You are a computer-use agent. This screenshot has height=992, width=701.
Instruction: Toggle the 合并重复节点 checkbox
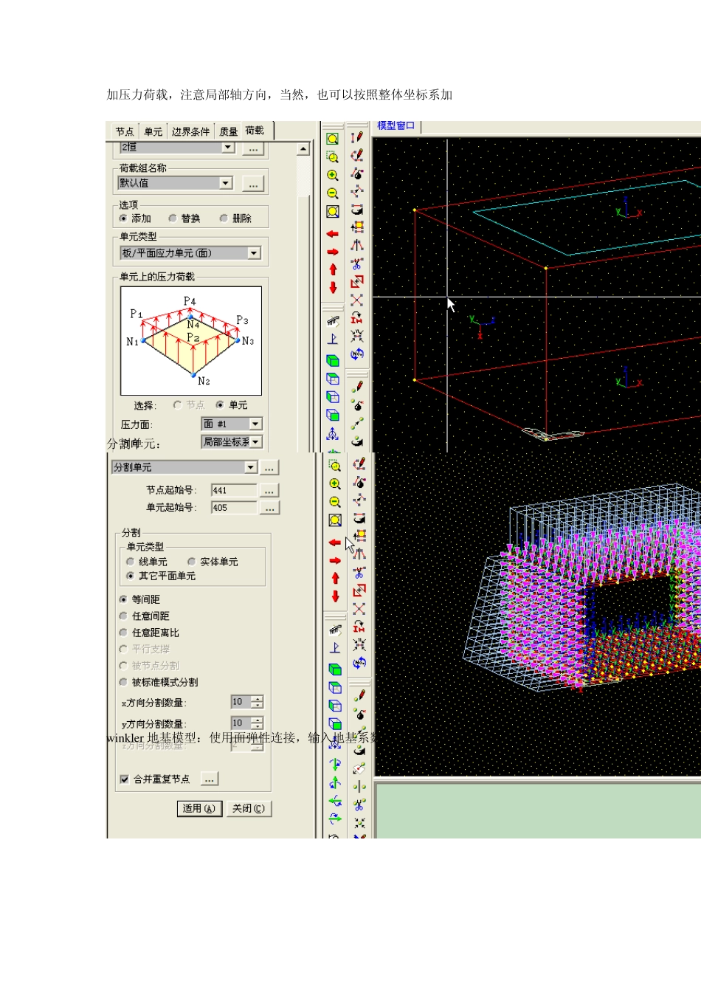[x=124, y=779]
